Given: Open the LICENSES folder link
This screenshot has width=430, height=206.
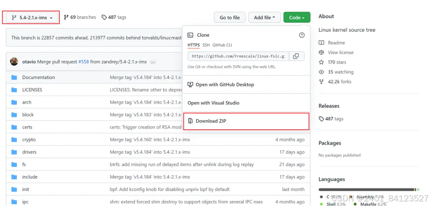Looking at the screenshot, I should [32, 90].
